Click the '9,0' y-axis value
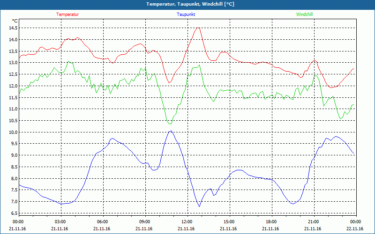This screenshot has width=375, height=234. tap(15, 155)
